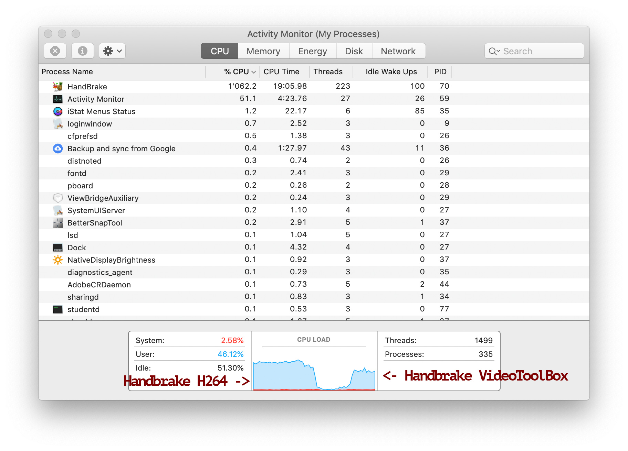This screenshot has width=628, height=451.
Task: Click the iStat Menus Status name
Action: pos(101,111)
